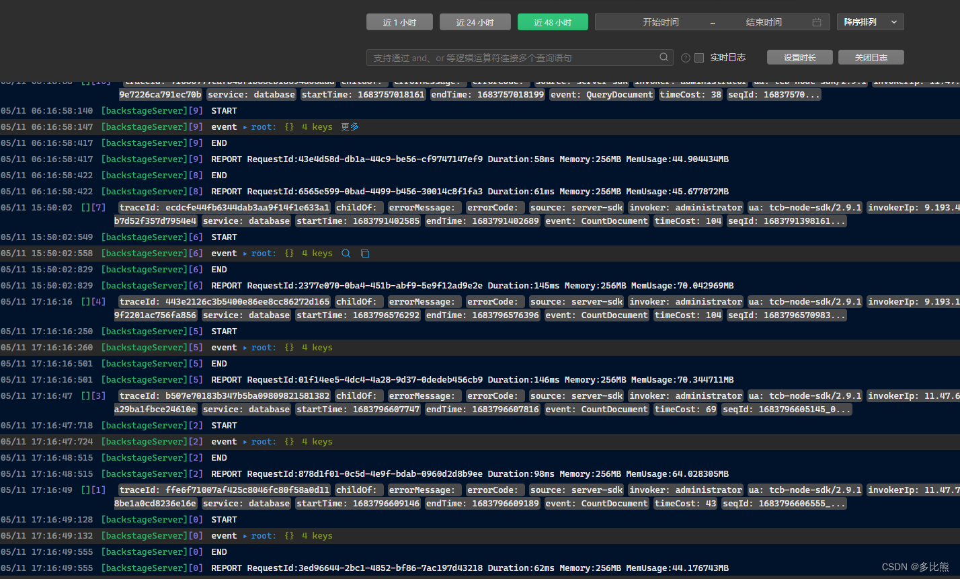Click 'endTime: 1683796576396' tag

point(482,315)
